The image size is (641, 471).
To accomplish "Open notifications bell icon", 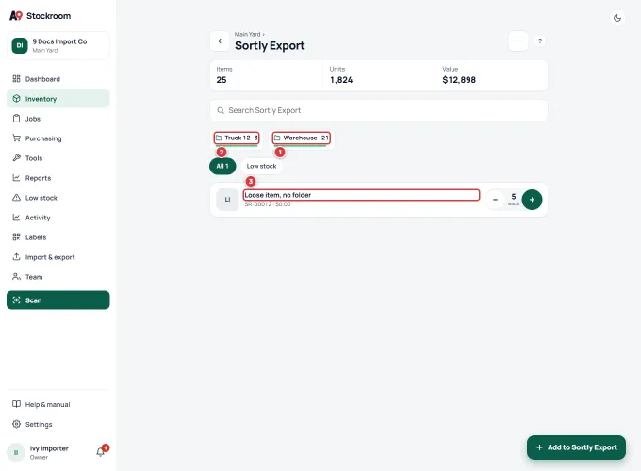I will point(101,452).
